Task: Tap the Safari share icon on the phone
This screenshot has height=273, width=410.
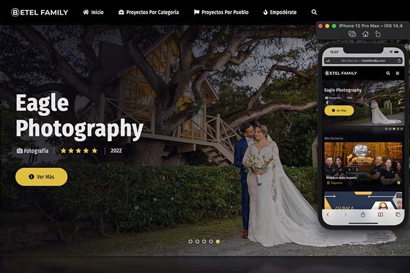Action: tap(363, 214)
